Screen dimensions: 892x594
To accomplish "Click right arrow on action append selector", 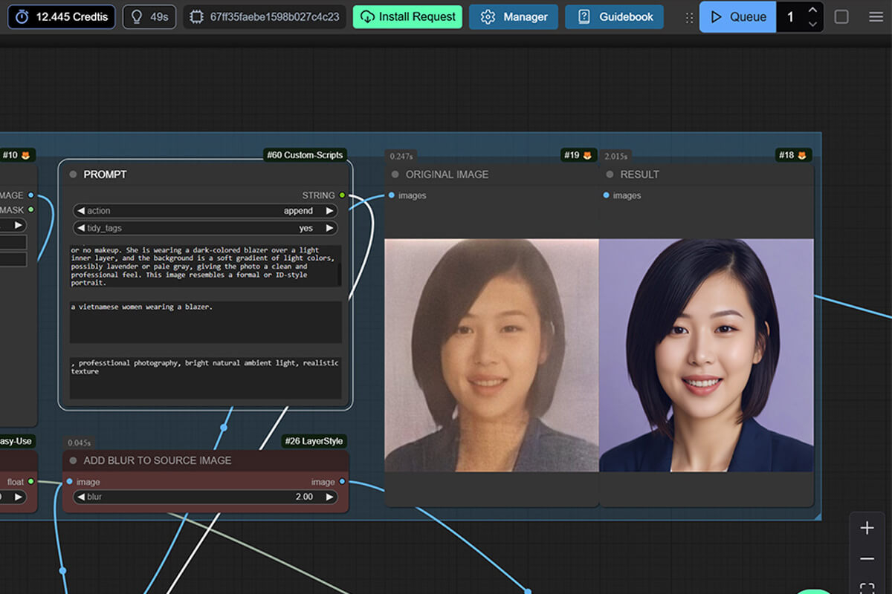I will click(x=329, y=211).
